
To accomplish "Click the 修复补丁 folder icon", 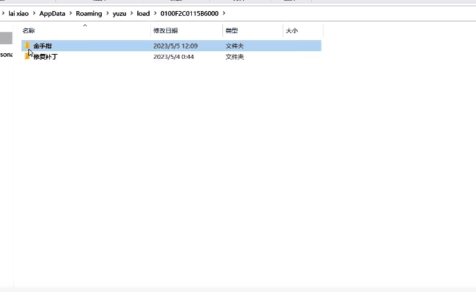I will (27, 56).
